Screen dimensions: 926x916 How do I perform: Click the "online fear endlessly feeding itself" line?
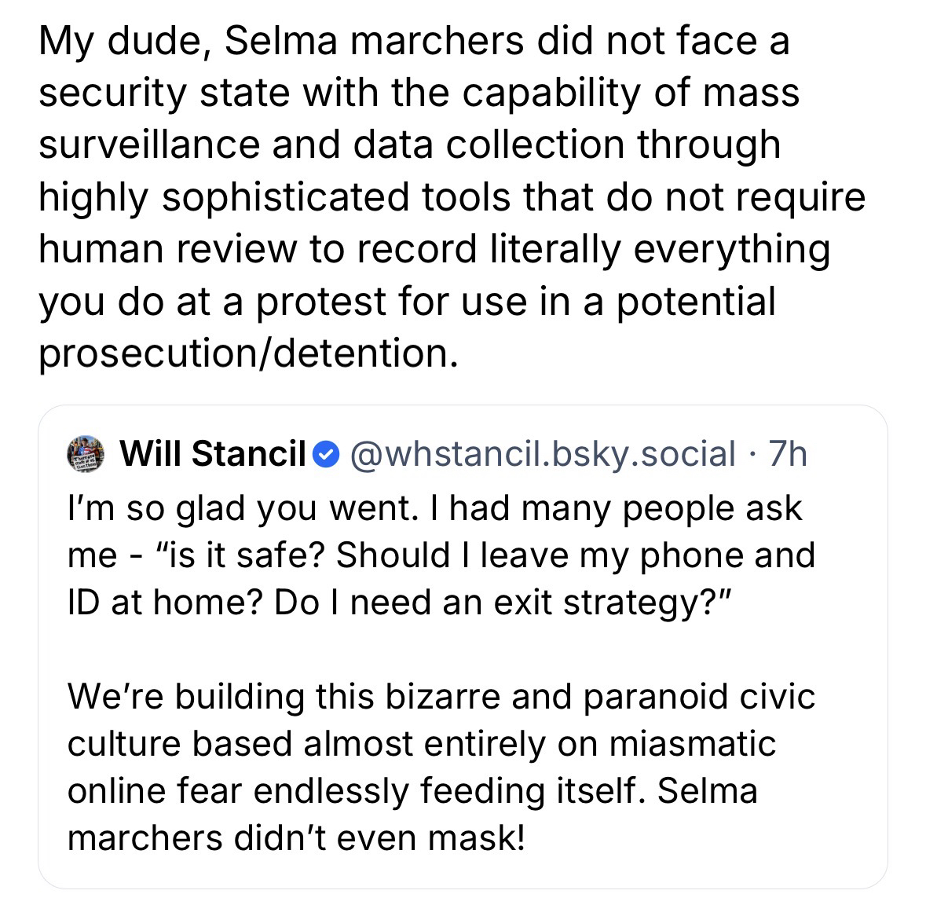click(412, 790)
